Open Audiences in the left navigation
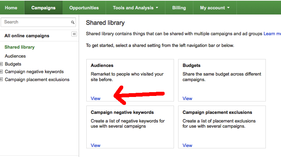The height and width of the screenshot is (157, 281). tap(15, 56)
